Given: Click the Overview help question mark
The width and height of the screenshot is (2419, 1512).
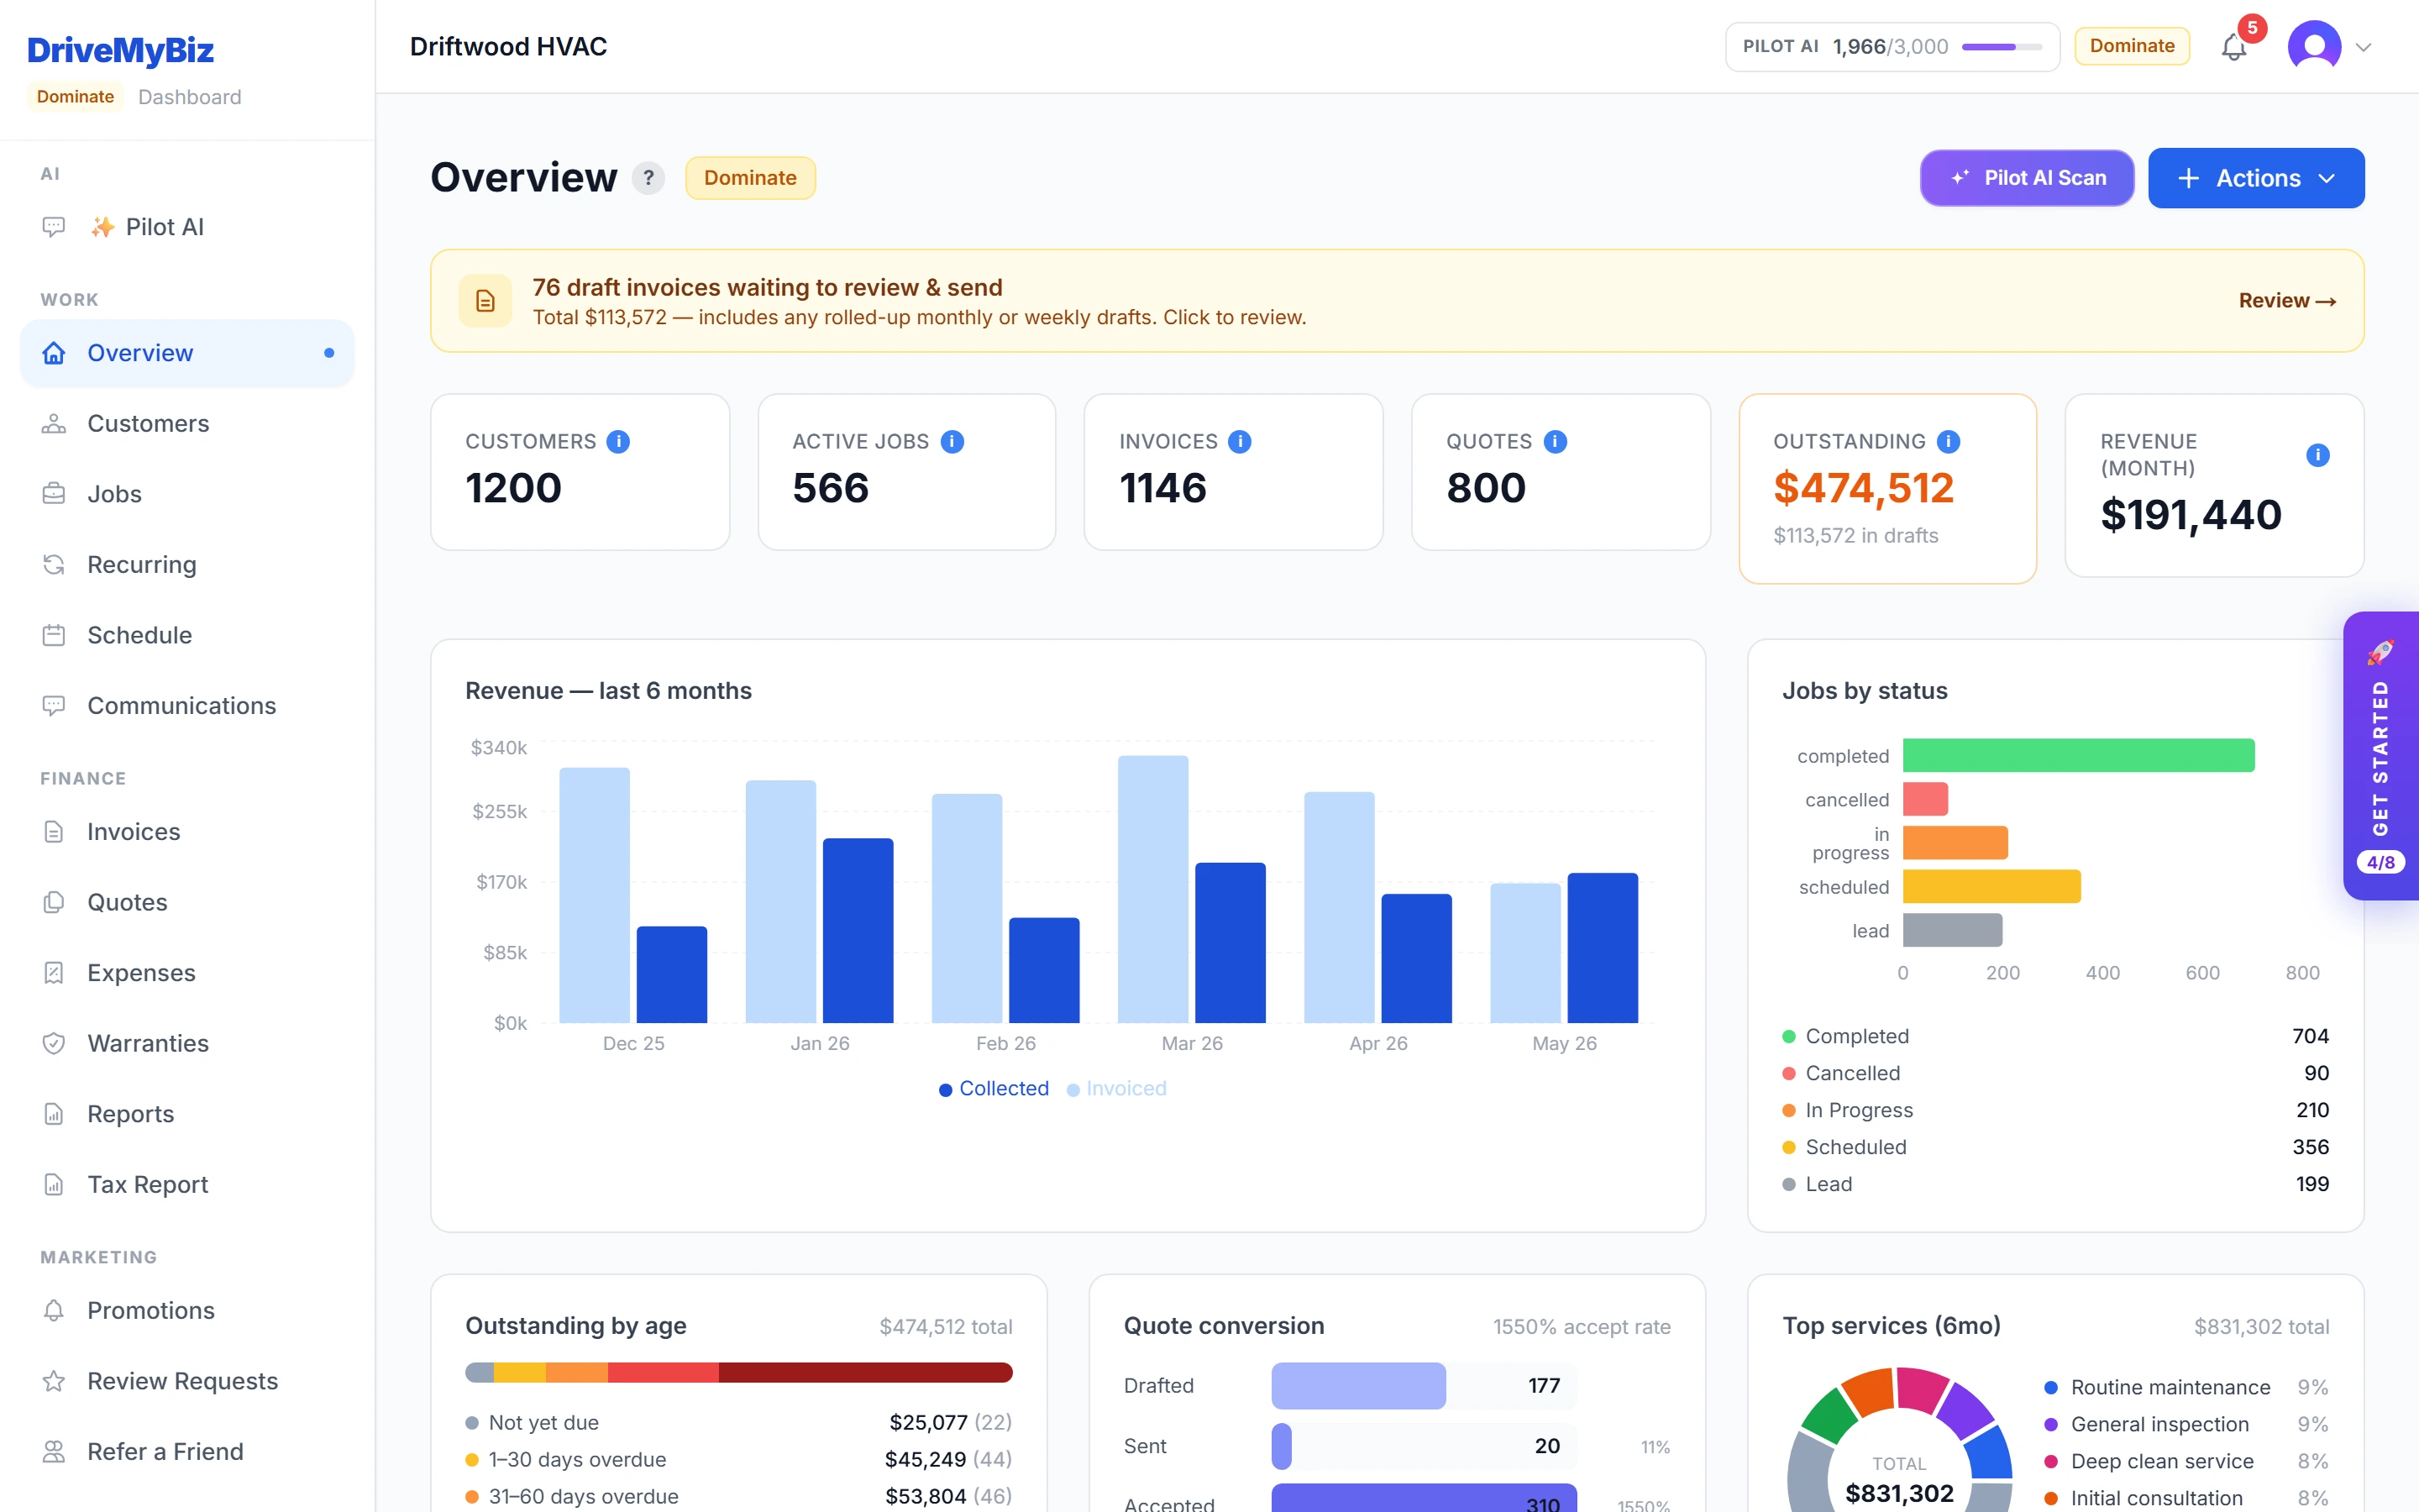Looking at the screenshot, I should tap(648, 178).
